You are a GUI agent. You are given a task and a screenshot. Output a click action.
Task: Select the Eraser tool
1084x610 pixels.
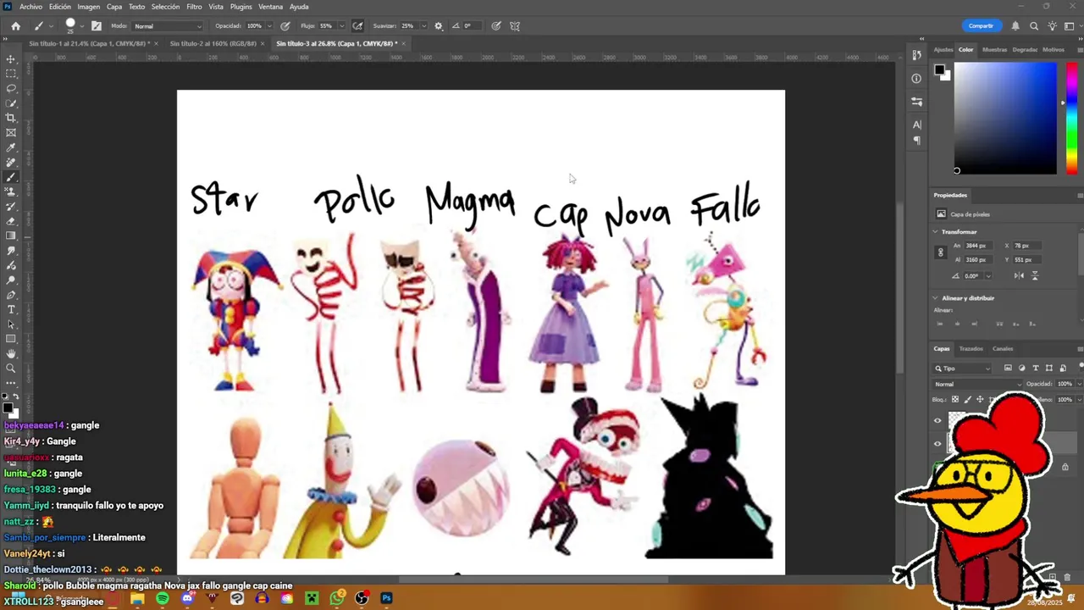coord(11,221)
